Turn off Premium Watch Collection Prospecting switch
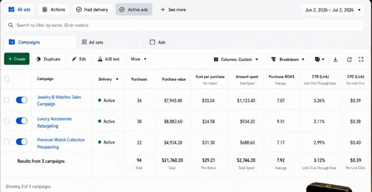Screen dimensions: 372x192 pos(22,142)
